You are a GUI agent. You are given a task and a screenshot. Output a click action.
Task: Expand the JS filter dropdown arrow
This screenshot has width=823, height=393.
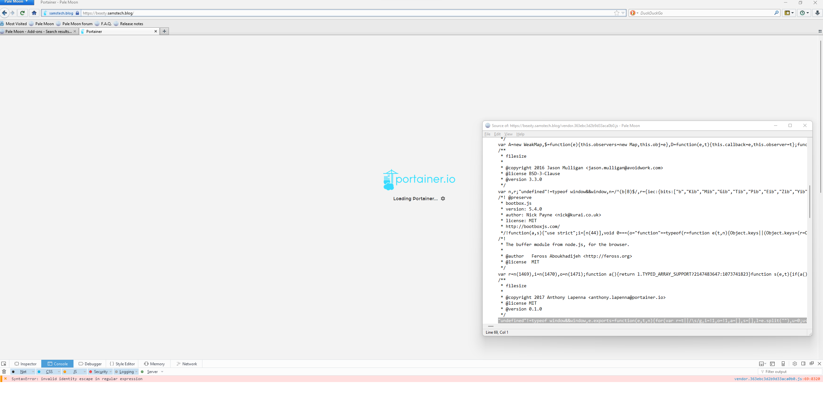click(84, 372)
